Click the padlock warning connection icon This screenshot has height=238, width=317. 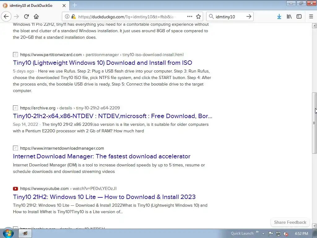click(74, 17)
